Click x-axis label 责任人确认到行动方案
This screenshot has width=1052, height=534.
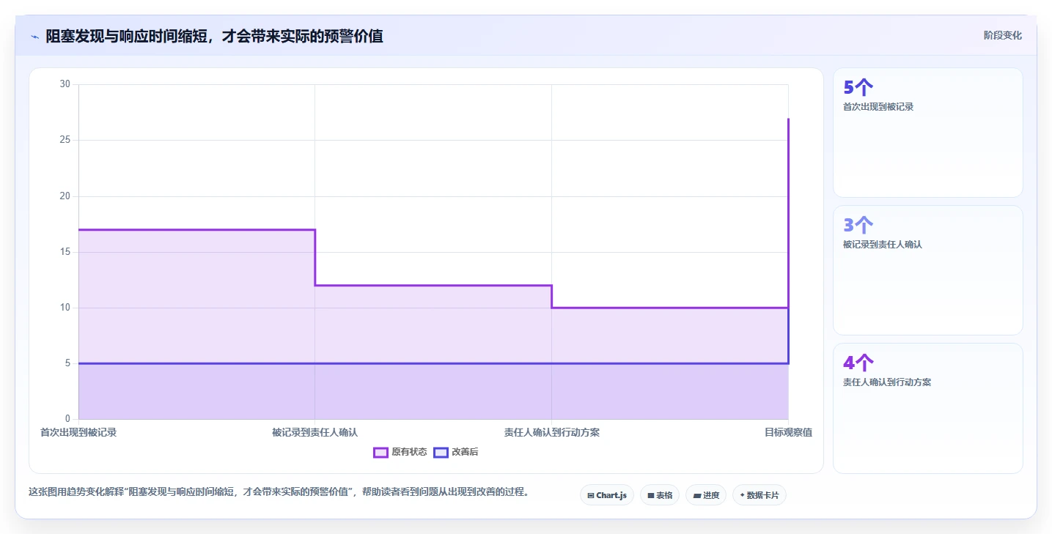[552, 433]
